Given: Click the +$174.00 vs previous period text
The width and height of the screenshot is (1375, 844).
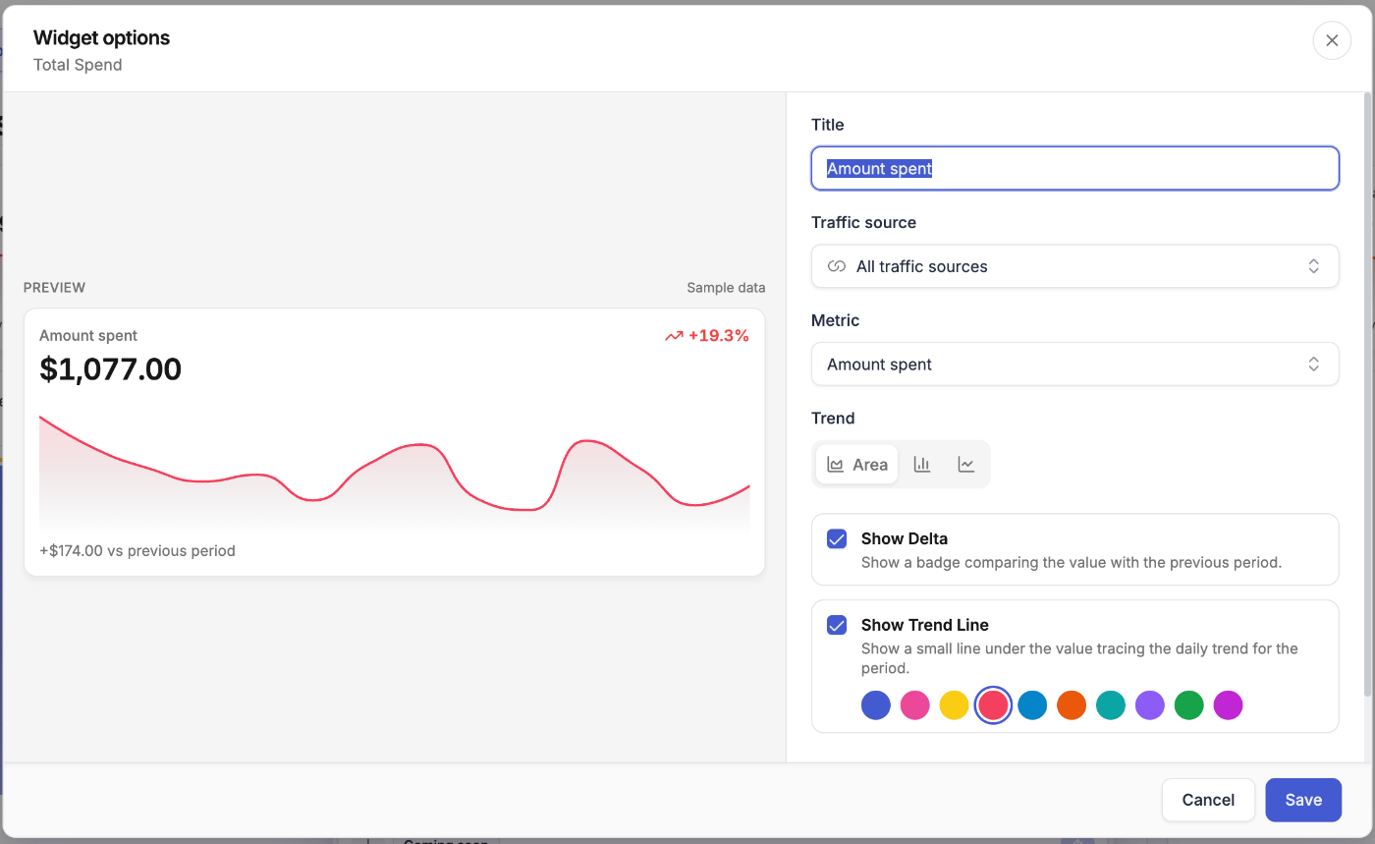Looking at the screenshot, I should [x=137, y=551].
